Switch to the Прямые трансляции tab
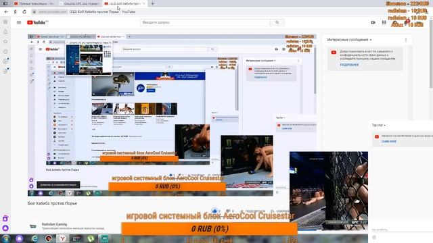 coord(35,3)
